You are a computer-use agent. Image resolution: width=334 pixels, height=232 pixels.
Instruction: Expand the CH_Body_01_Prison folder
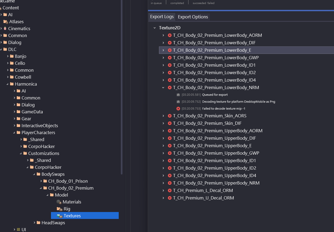[x=41, y=181]
